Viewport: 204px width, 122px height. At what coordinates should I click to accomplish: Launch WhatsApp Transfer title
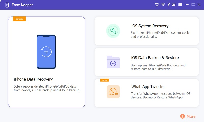(x=148, y=87)
